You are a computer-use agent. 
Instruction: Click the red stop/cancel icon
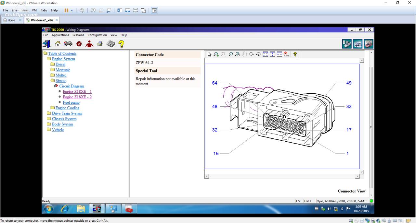[79, 44]
